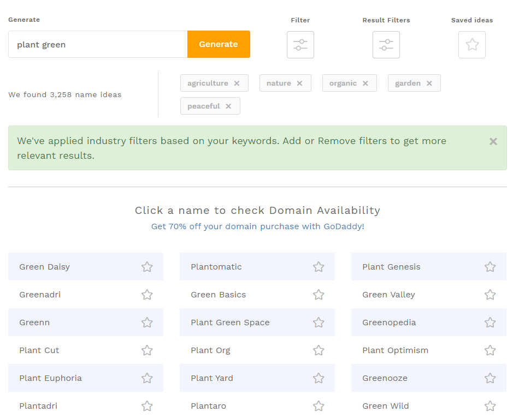View your Saved ideas
Image resolution: width=513 pixels, height=418 pixels.
pos(471,44)
